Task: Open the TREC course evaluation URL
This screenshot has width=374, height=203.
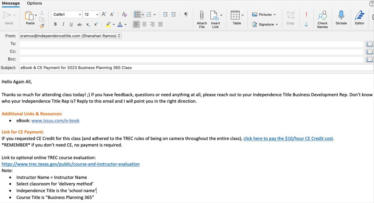Action: click(x=70, y=164)
